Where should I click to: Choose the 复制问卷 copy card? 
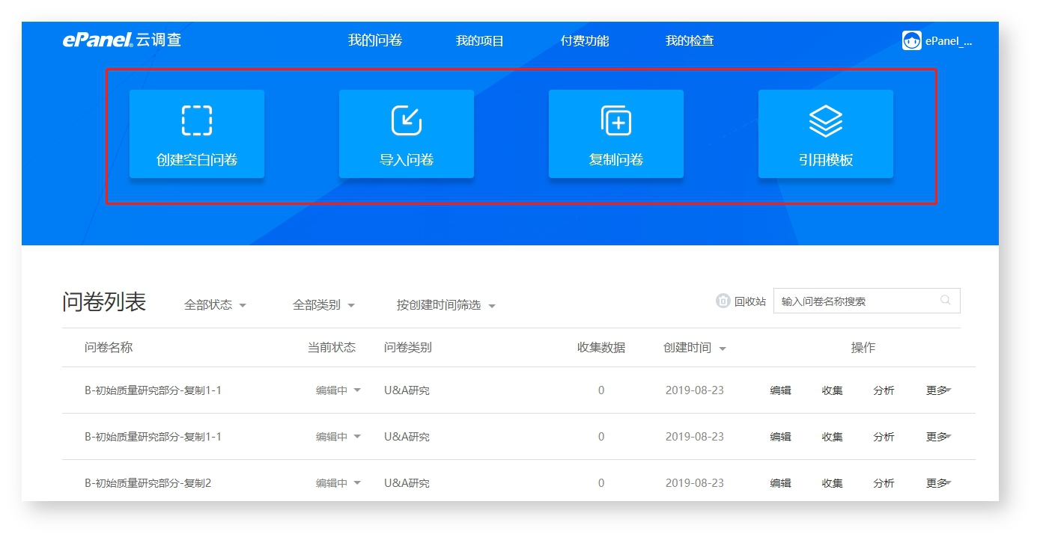616,134
